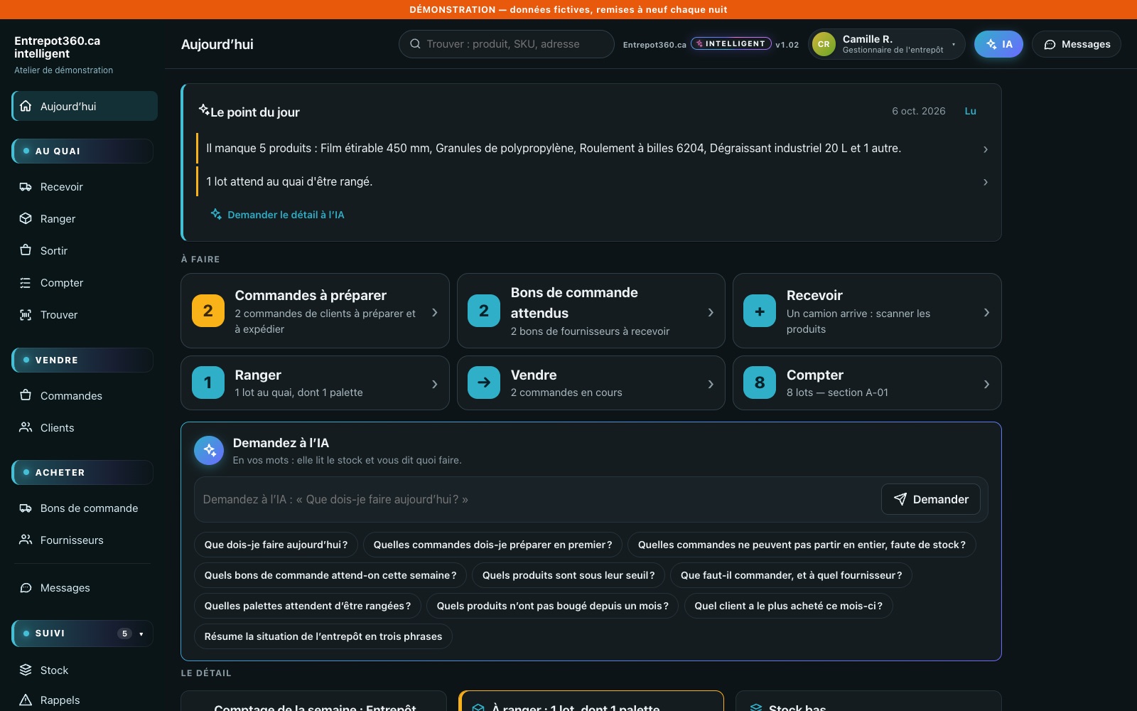
Task: Click the Rappels warning icon
Action: [26, 700]
